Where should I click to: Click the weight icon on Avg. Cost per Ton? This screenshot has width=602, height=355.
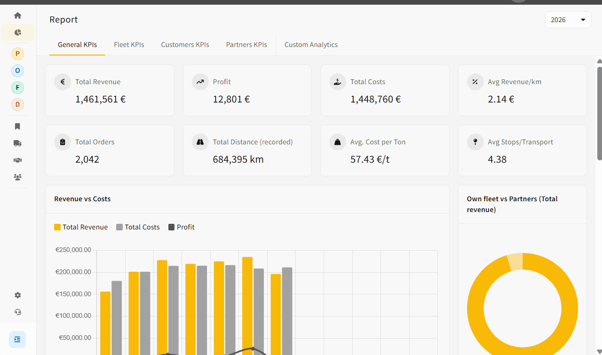tap(338, 142)
